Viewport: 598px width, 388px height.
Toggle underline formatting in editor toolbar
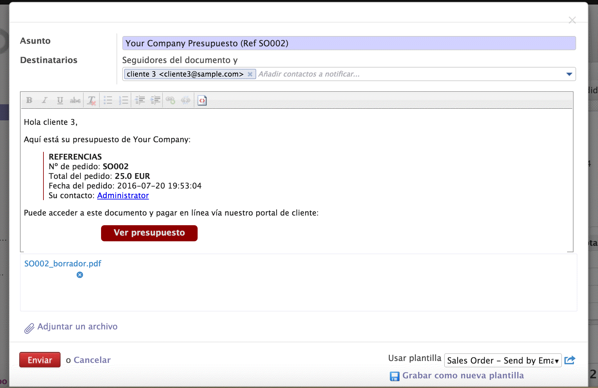(60, 100)
